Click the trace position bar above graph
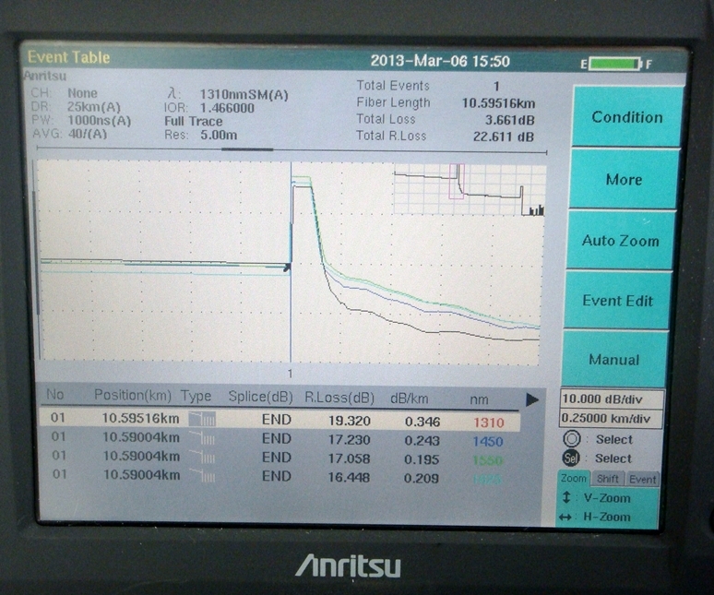Viewport: 714px width, 595px height. point(292,149)
